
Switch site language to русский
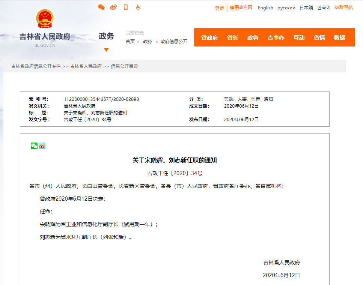click(x=286, y=8)
